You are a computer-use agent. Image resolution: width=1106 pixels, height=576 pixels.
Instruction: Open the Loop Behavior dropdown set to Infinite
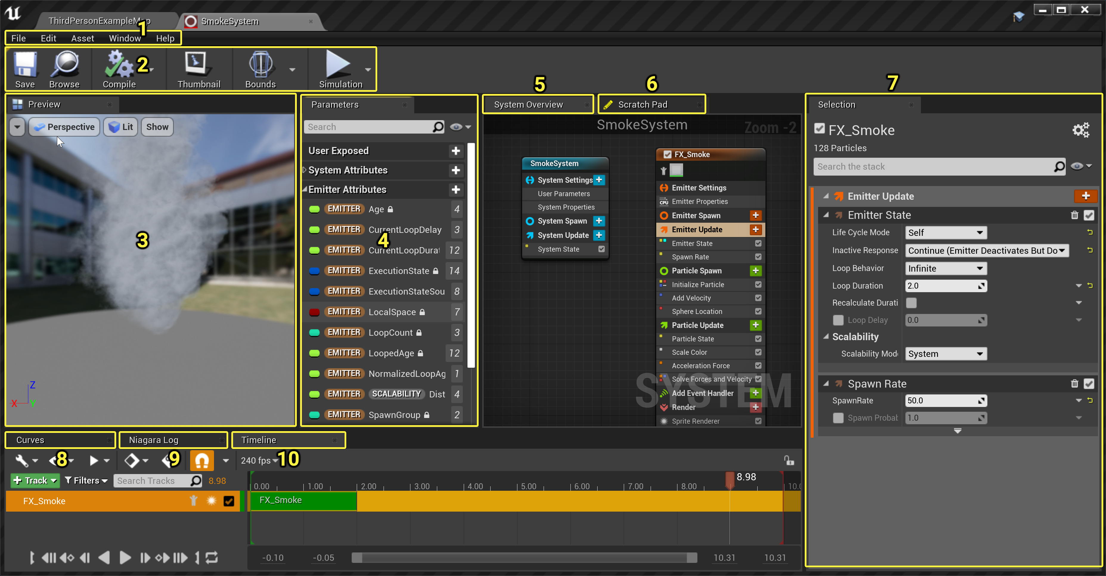(946, 268)
